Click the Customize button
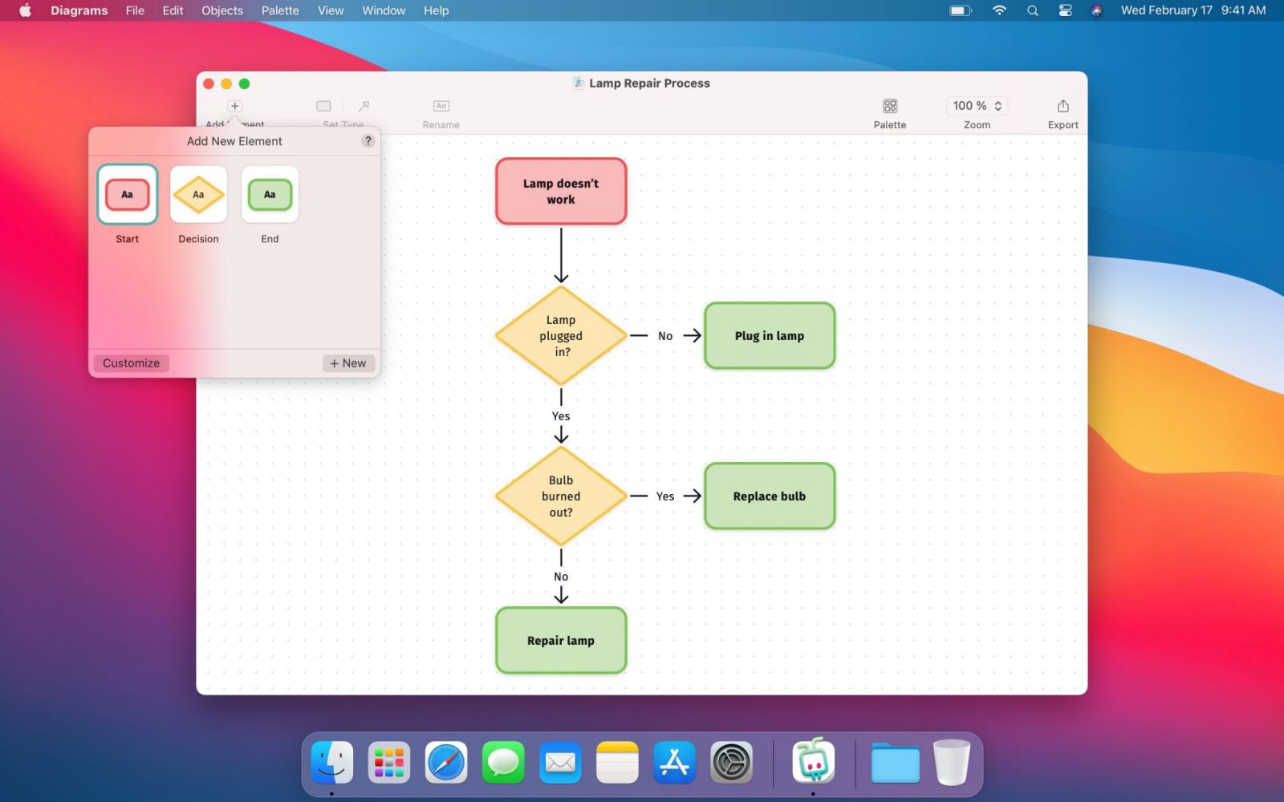 point(131,363)
